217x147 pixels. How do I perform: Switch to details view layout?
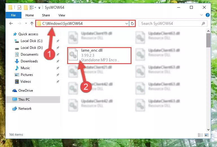click(x=200, y=135)
